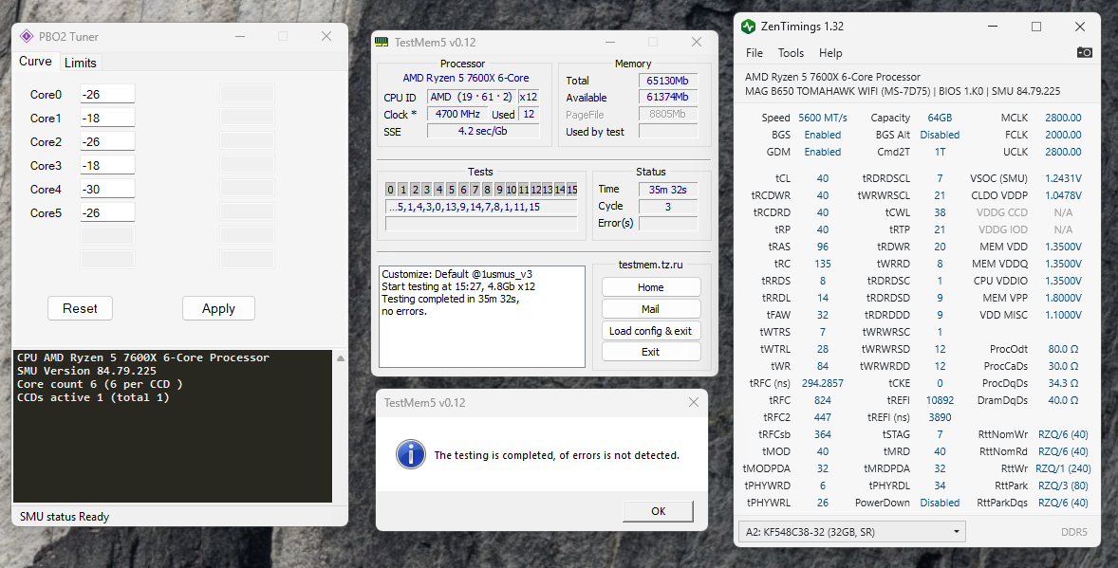Open ZenTimings Tools menu

coord(791,53)
